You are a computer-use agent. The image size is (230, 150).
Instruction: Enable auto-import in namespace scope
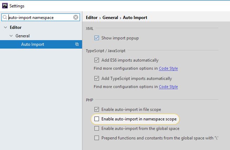pyautogui.click(x=97, y=119)
